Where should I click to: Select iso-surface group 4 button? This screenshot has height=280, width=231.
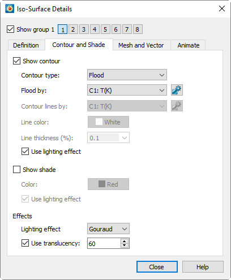point(95,29)
